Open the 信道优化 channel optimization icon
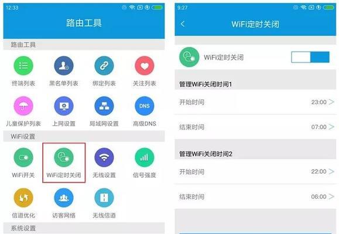 point(23,198)
